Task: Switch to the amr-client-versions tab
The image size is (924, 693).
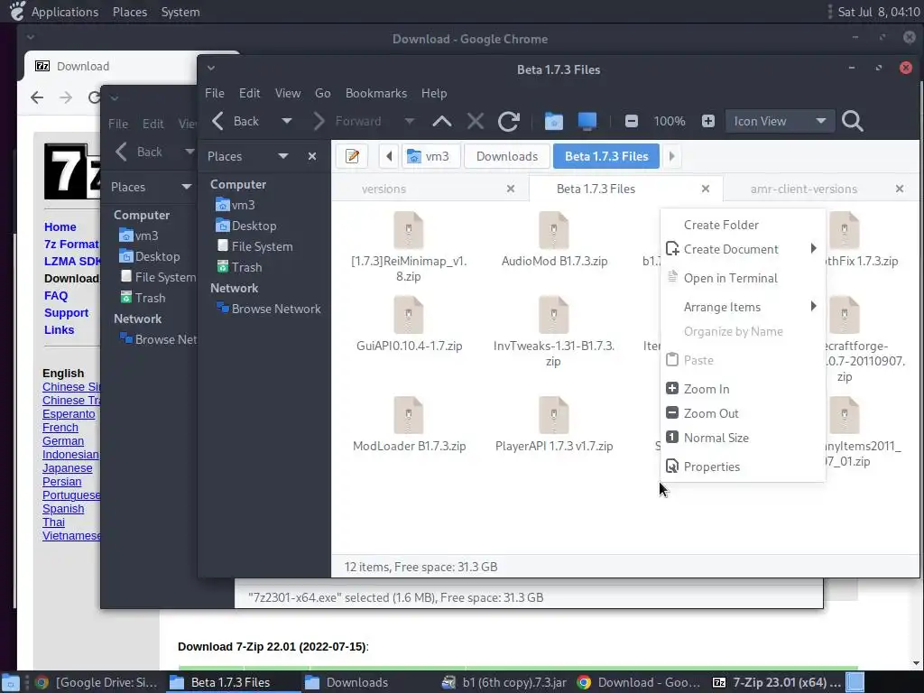Action: point(804,189)
